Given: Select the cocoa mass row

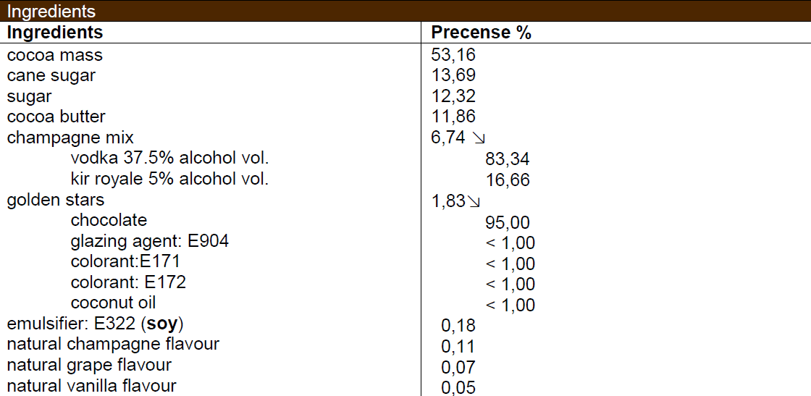Looking at the screenshot, I should (x=405, y=55).
